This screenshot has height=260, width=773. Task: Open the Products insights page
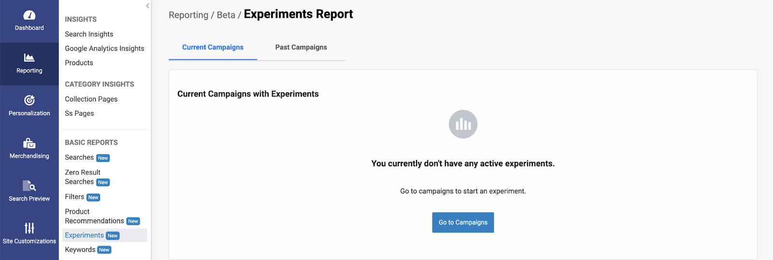coord(79,63)
